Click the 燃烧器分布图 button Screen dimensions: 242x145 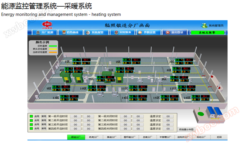tap(186, 129)
